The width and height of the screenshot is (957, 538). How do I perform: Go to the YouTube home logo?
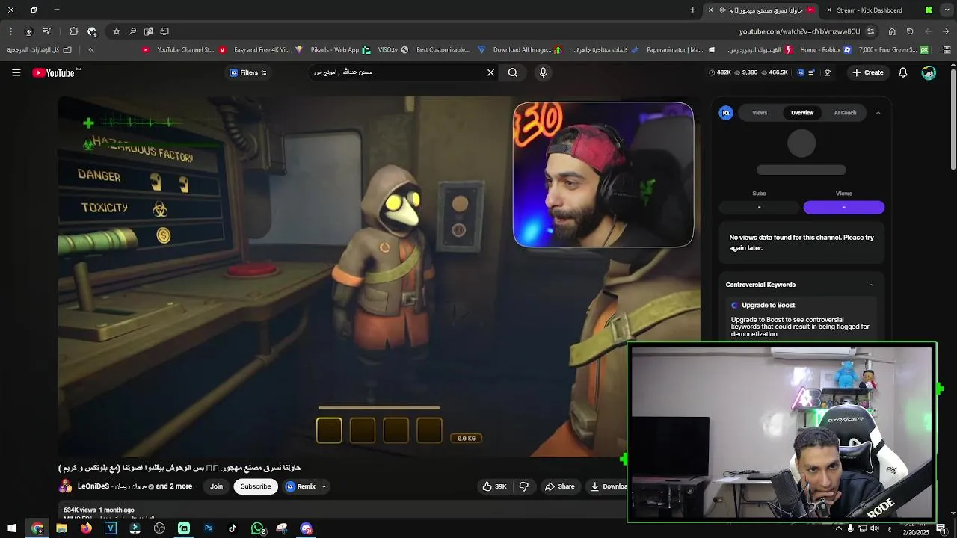54,72
